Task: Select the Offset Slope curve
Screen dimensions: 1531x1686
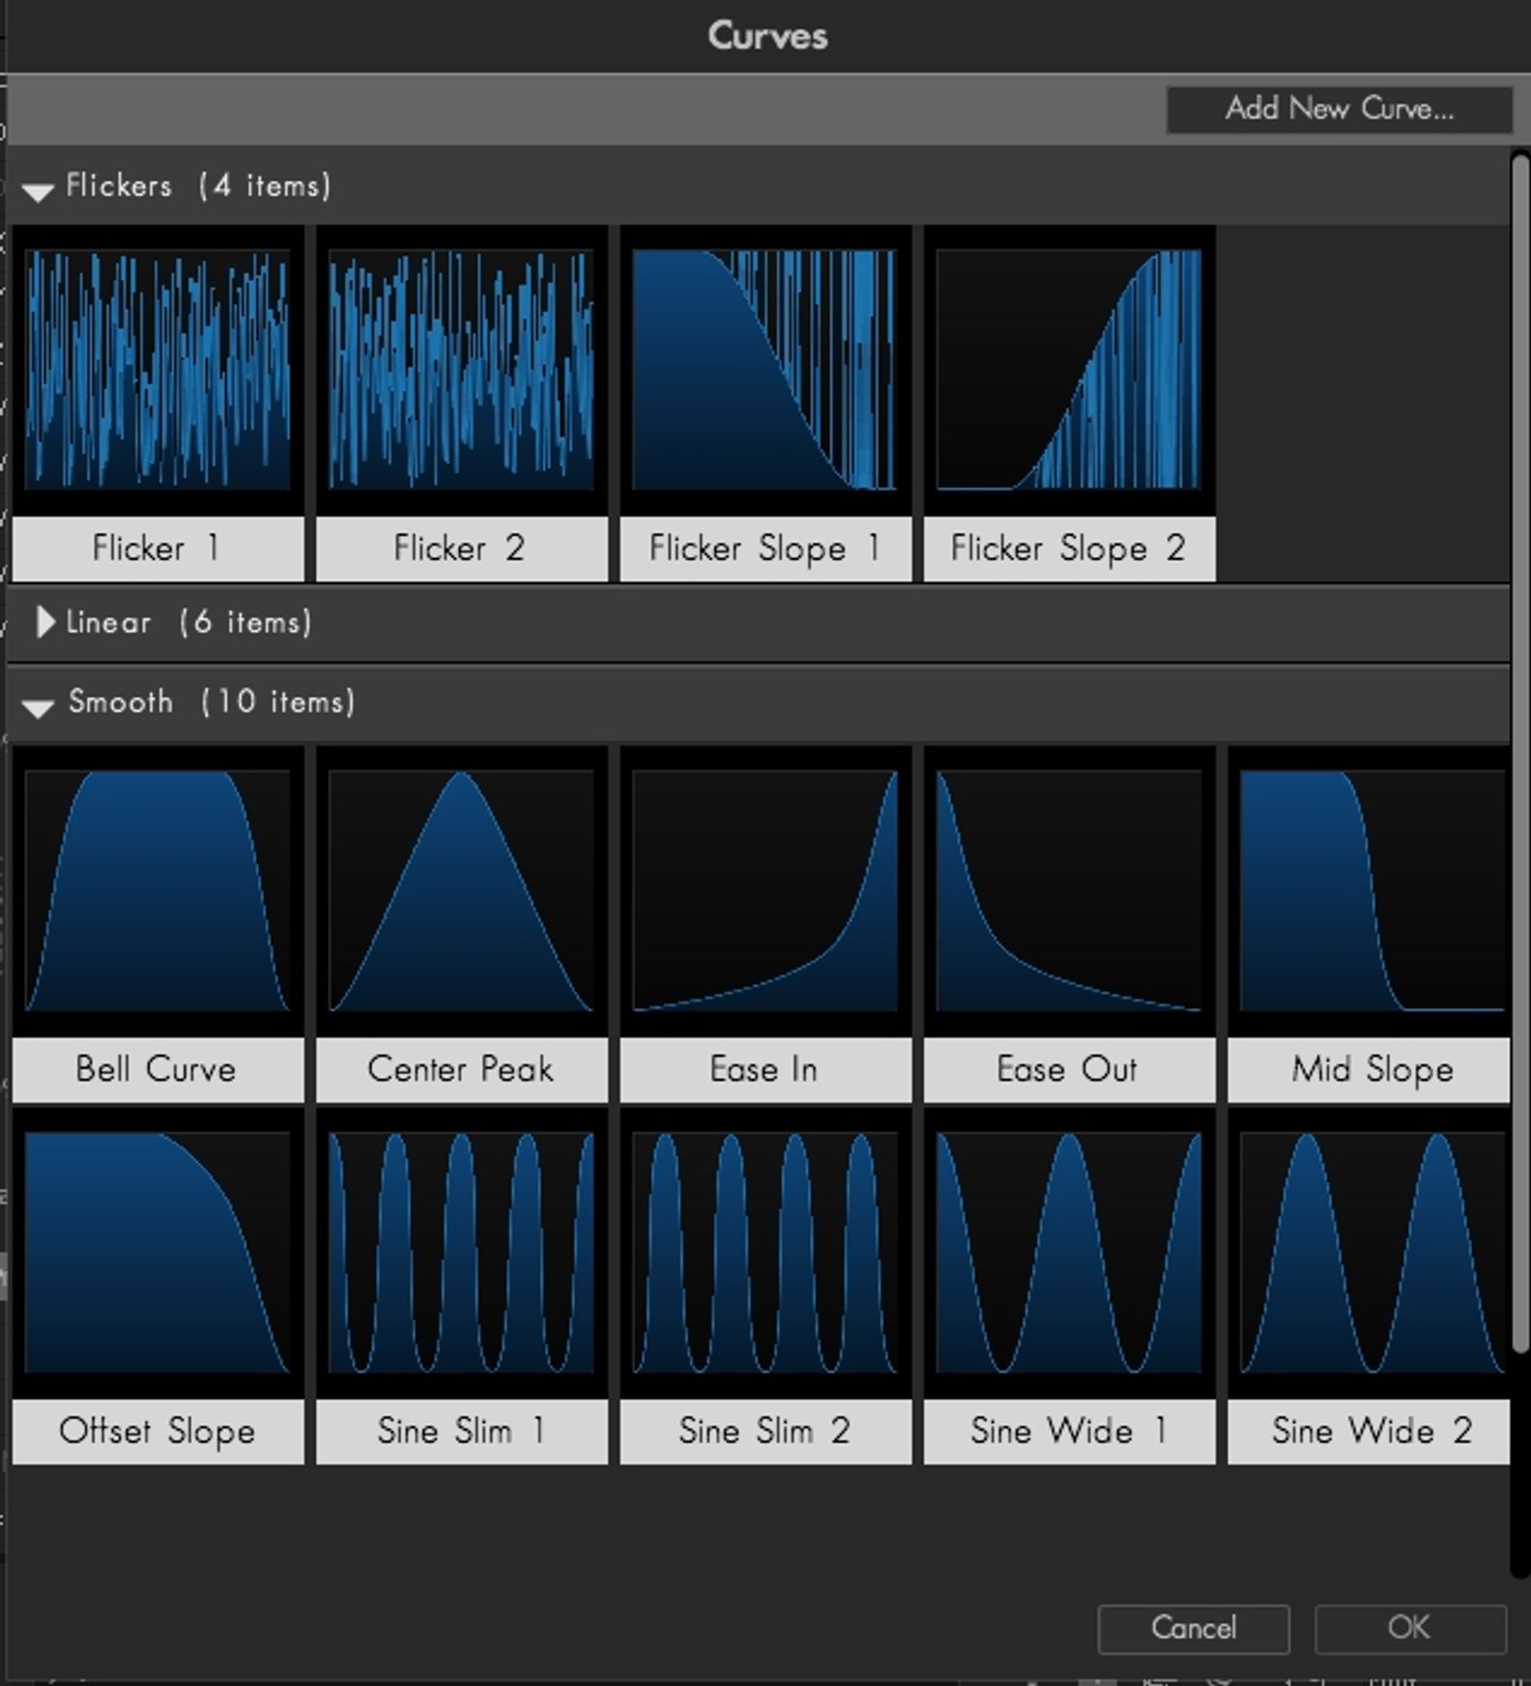Action: [158, 1253]
